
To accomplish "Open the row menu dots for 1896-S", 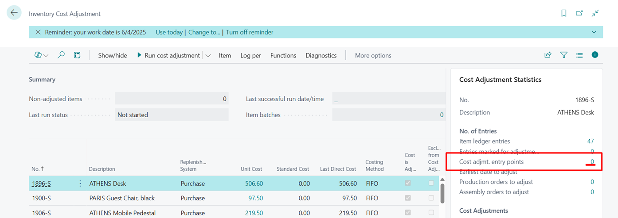I will pos(80,184).
